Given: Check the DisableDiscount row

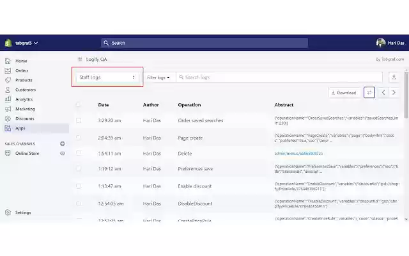Looking at the screenshot, I should click(x=78, y=204).
